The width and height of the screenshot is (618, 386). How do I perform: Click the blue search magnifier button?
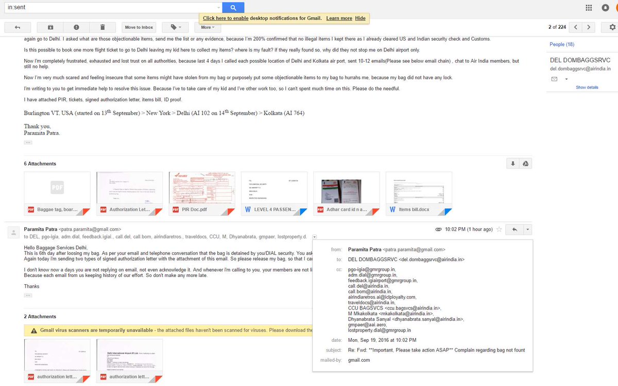click(233, 8)
